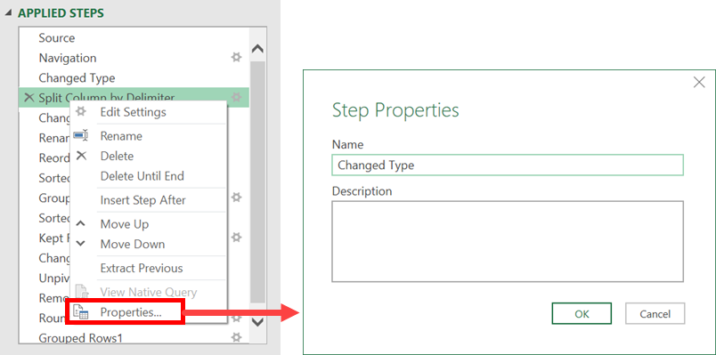Cancel the Step Properties dialog
The image size is (716, 355).
click(655, 313)
